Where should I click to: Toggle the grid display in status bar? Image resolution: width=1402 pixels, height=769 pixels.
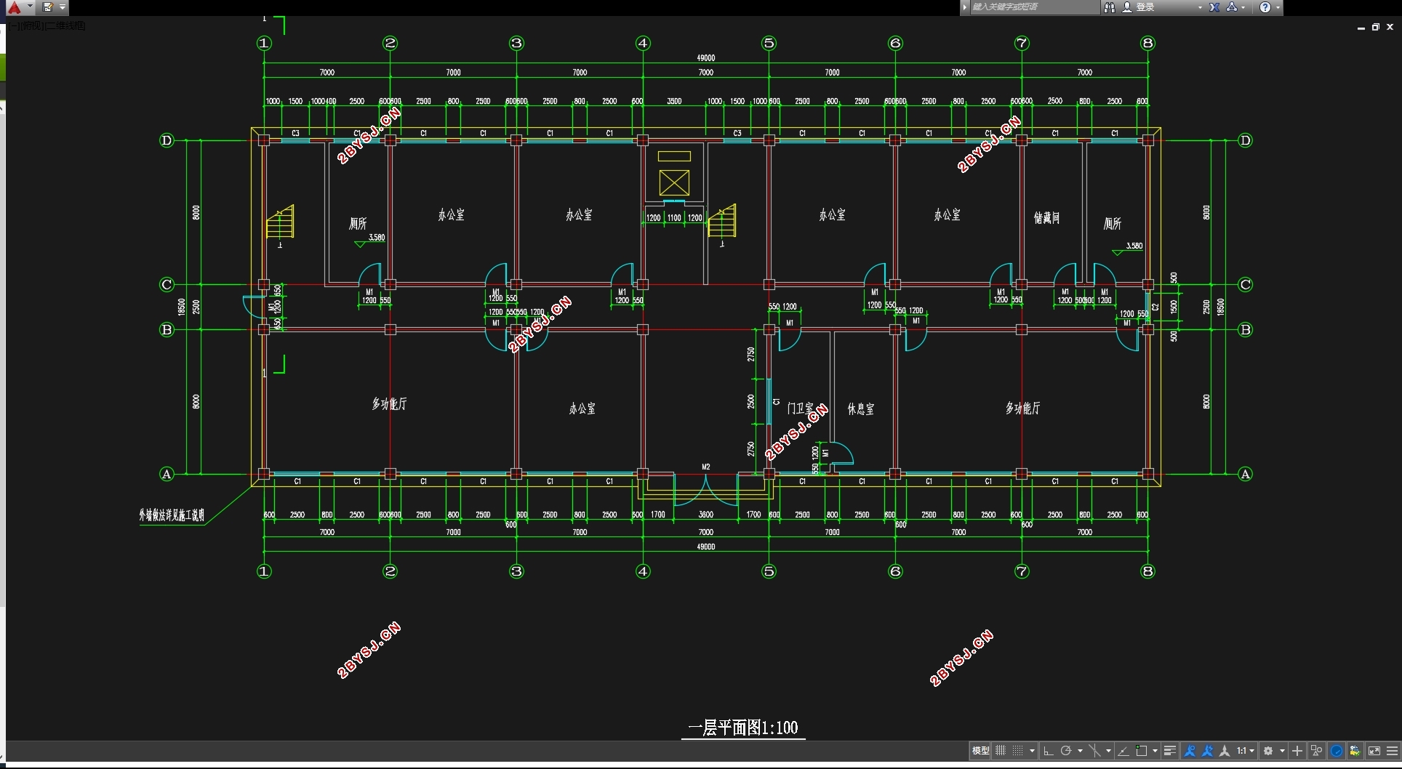coord(1001,751)
